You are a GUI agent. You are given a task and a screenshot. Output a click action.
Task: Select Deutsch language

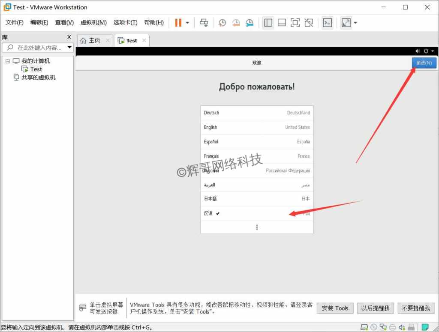[257, 113]
